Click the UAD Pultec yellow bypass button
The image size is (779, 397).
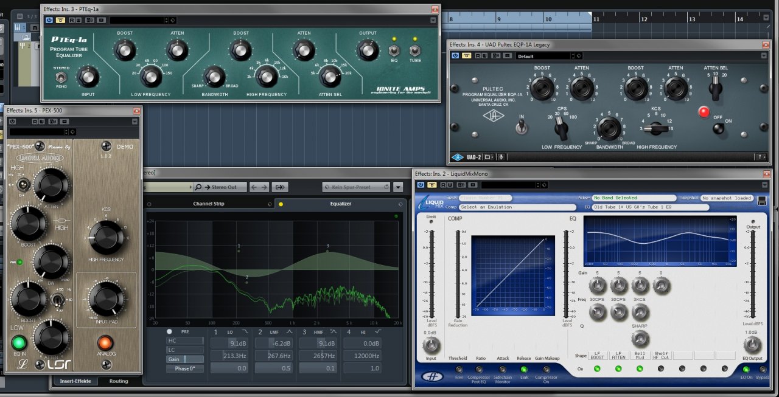[x=466, y=56]
